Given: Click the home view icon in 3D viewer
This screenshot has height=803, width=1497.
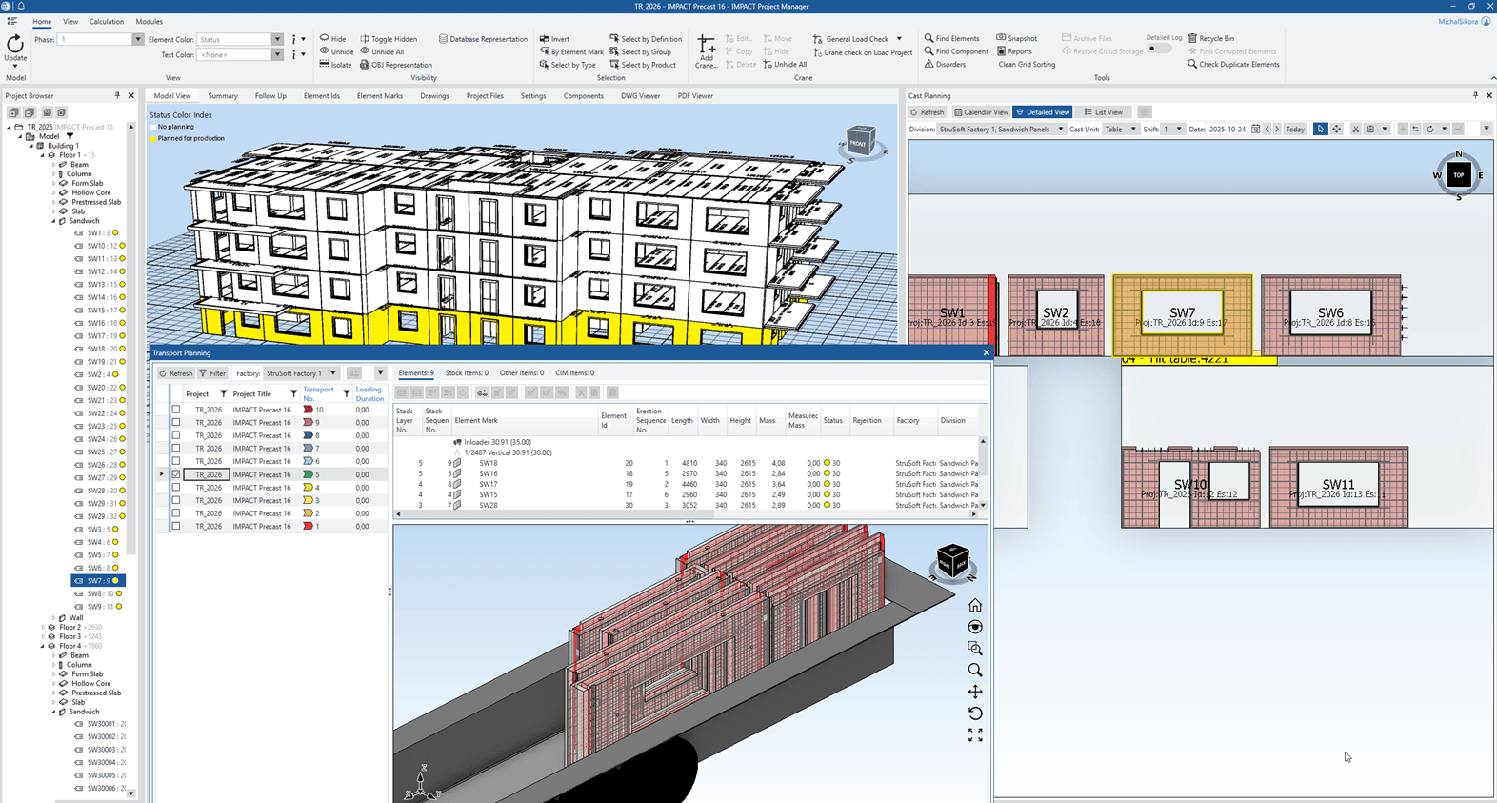Looking at the screenshot, I should pyautogui.click(x=975, y=606).
